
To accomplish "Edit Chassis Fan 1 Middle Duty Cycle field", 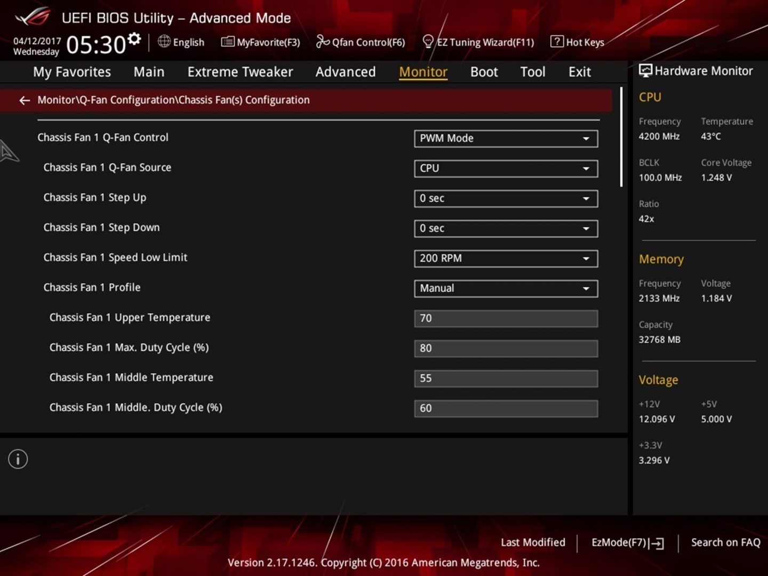I will [506, 409].
